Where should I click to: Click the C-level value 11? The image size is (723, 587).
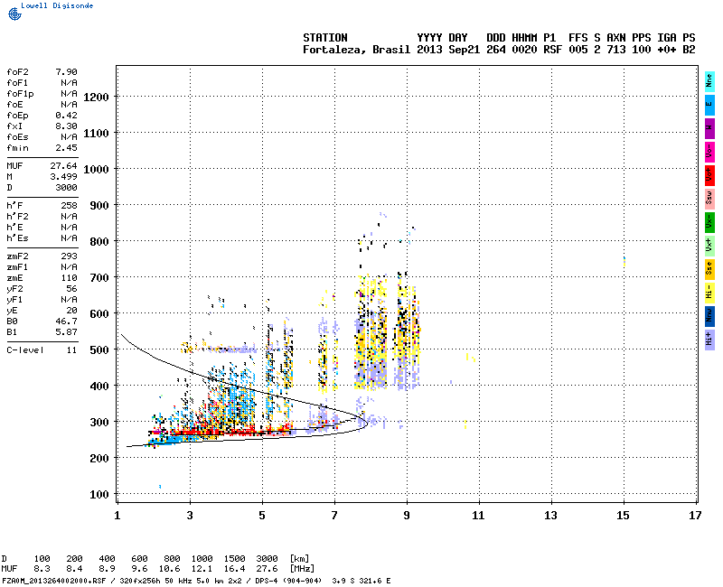click(72, 350)
